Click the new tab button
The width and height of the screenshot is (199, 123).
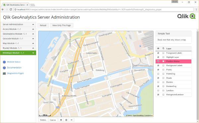[33, 5]
